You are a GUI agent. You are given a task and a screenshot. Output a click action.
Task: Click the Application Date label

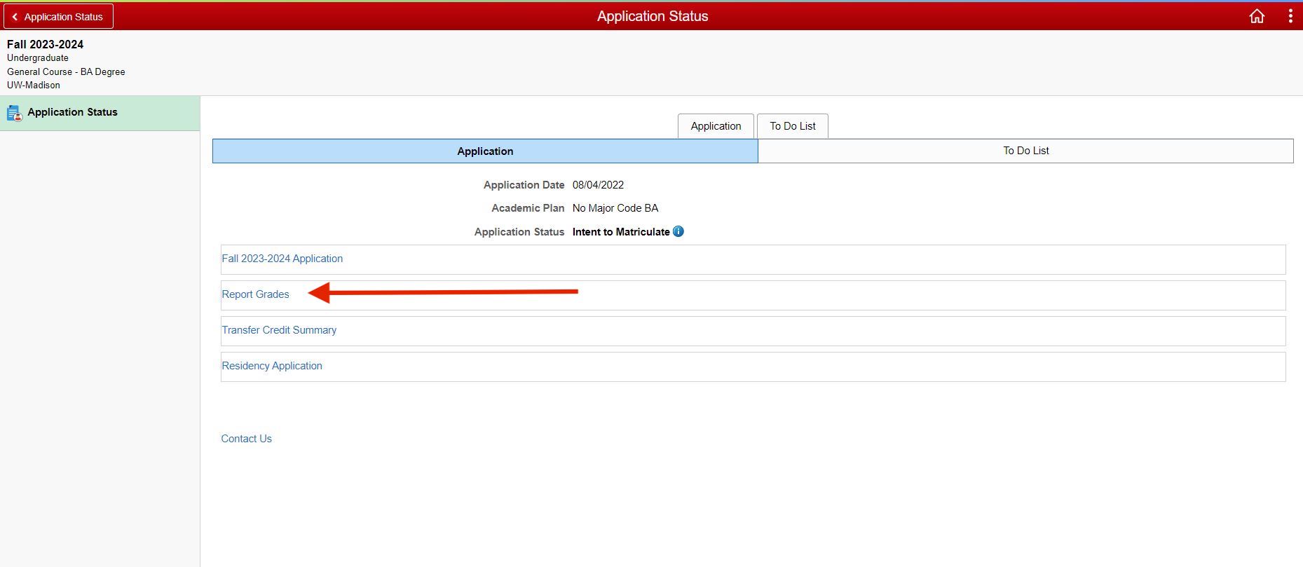pos(524,185)
